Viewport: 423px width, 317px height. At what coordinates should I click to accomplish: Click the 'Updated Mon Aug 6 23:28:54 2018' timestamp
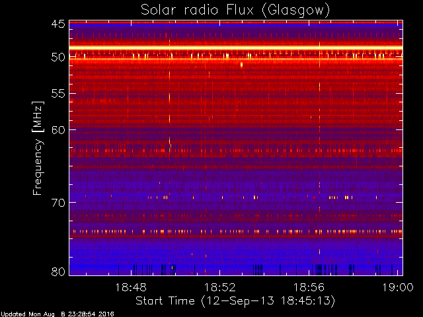click(x=58, y=314)
